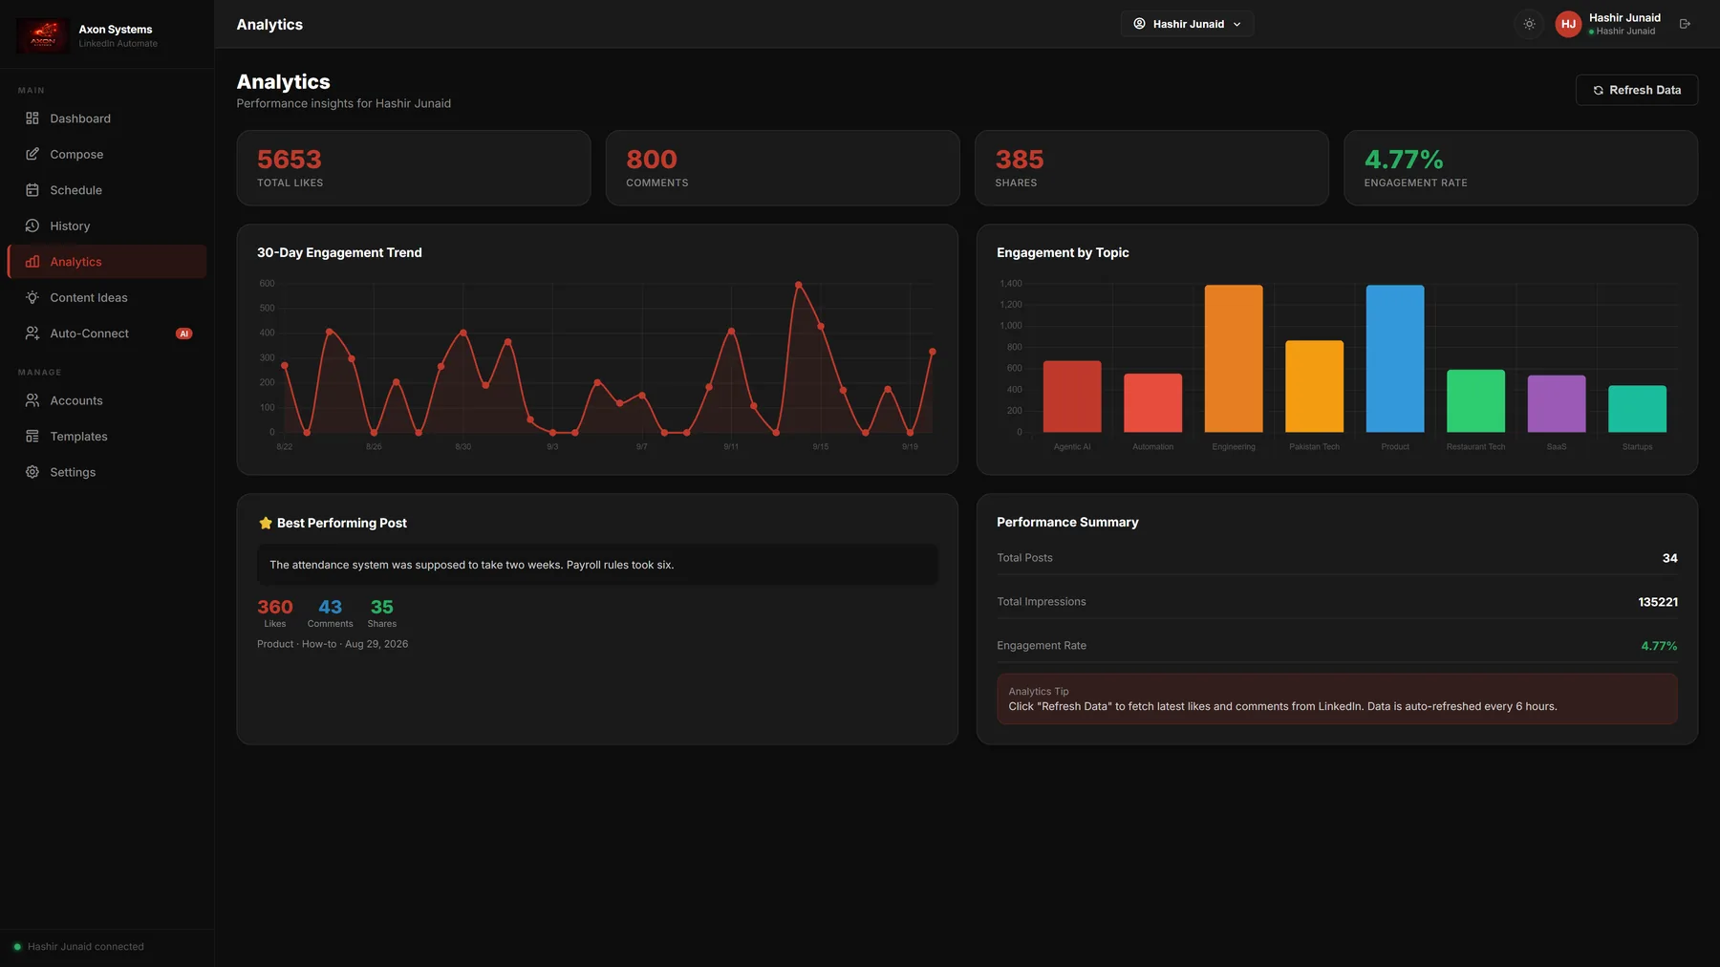This screenshot has width=1720, height=967.
Task: Click the purple SaaS bar
Action: (1557, 403)
